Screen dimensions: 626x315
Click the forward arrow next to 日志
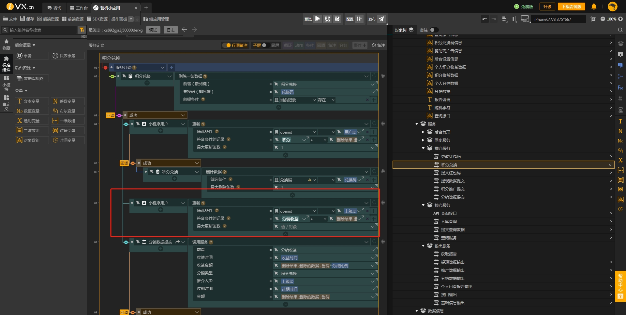tap(194, 30)
